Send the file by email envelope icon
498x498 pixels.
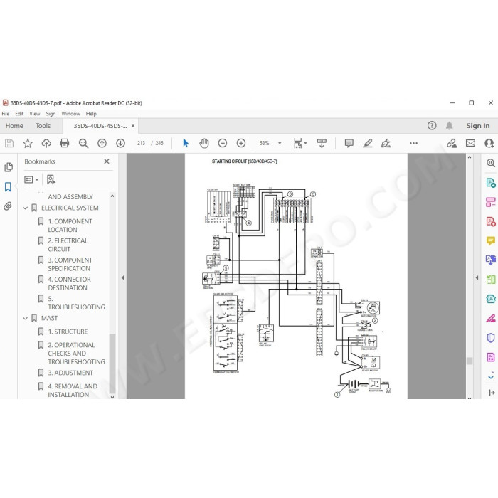click(x=470, y=143)
